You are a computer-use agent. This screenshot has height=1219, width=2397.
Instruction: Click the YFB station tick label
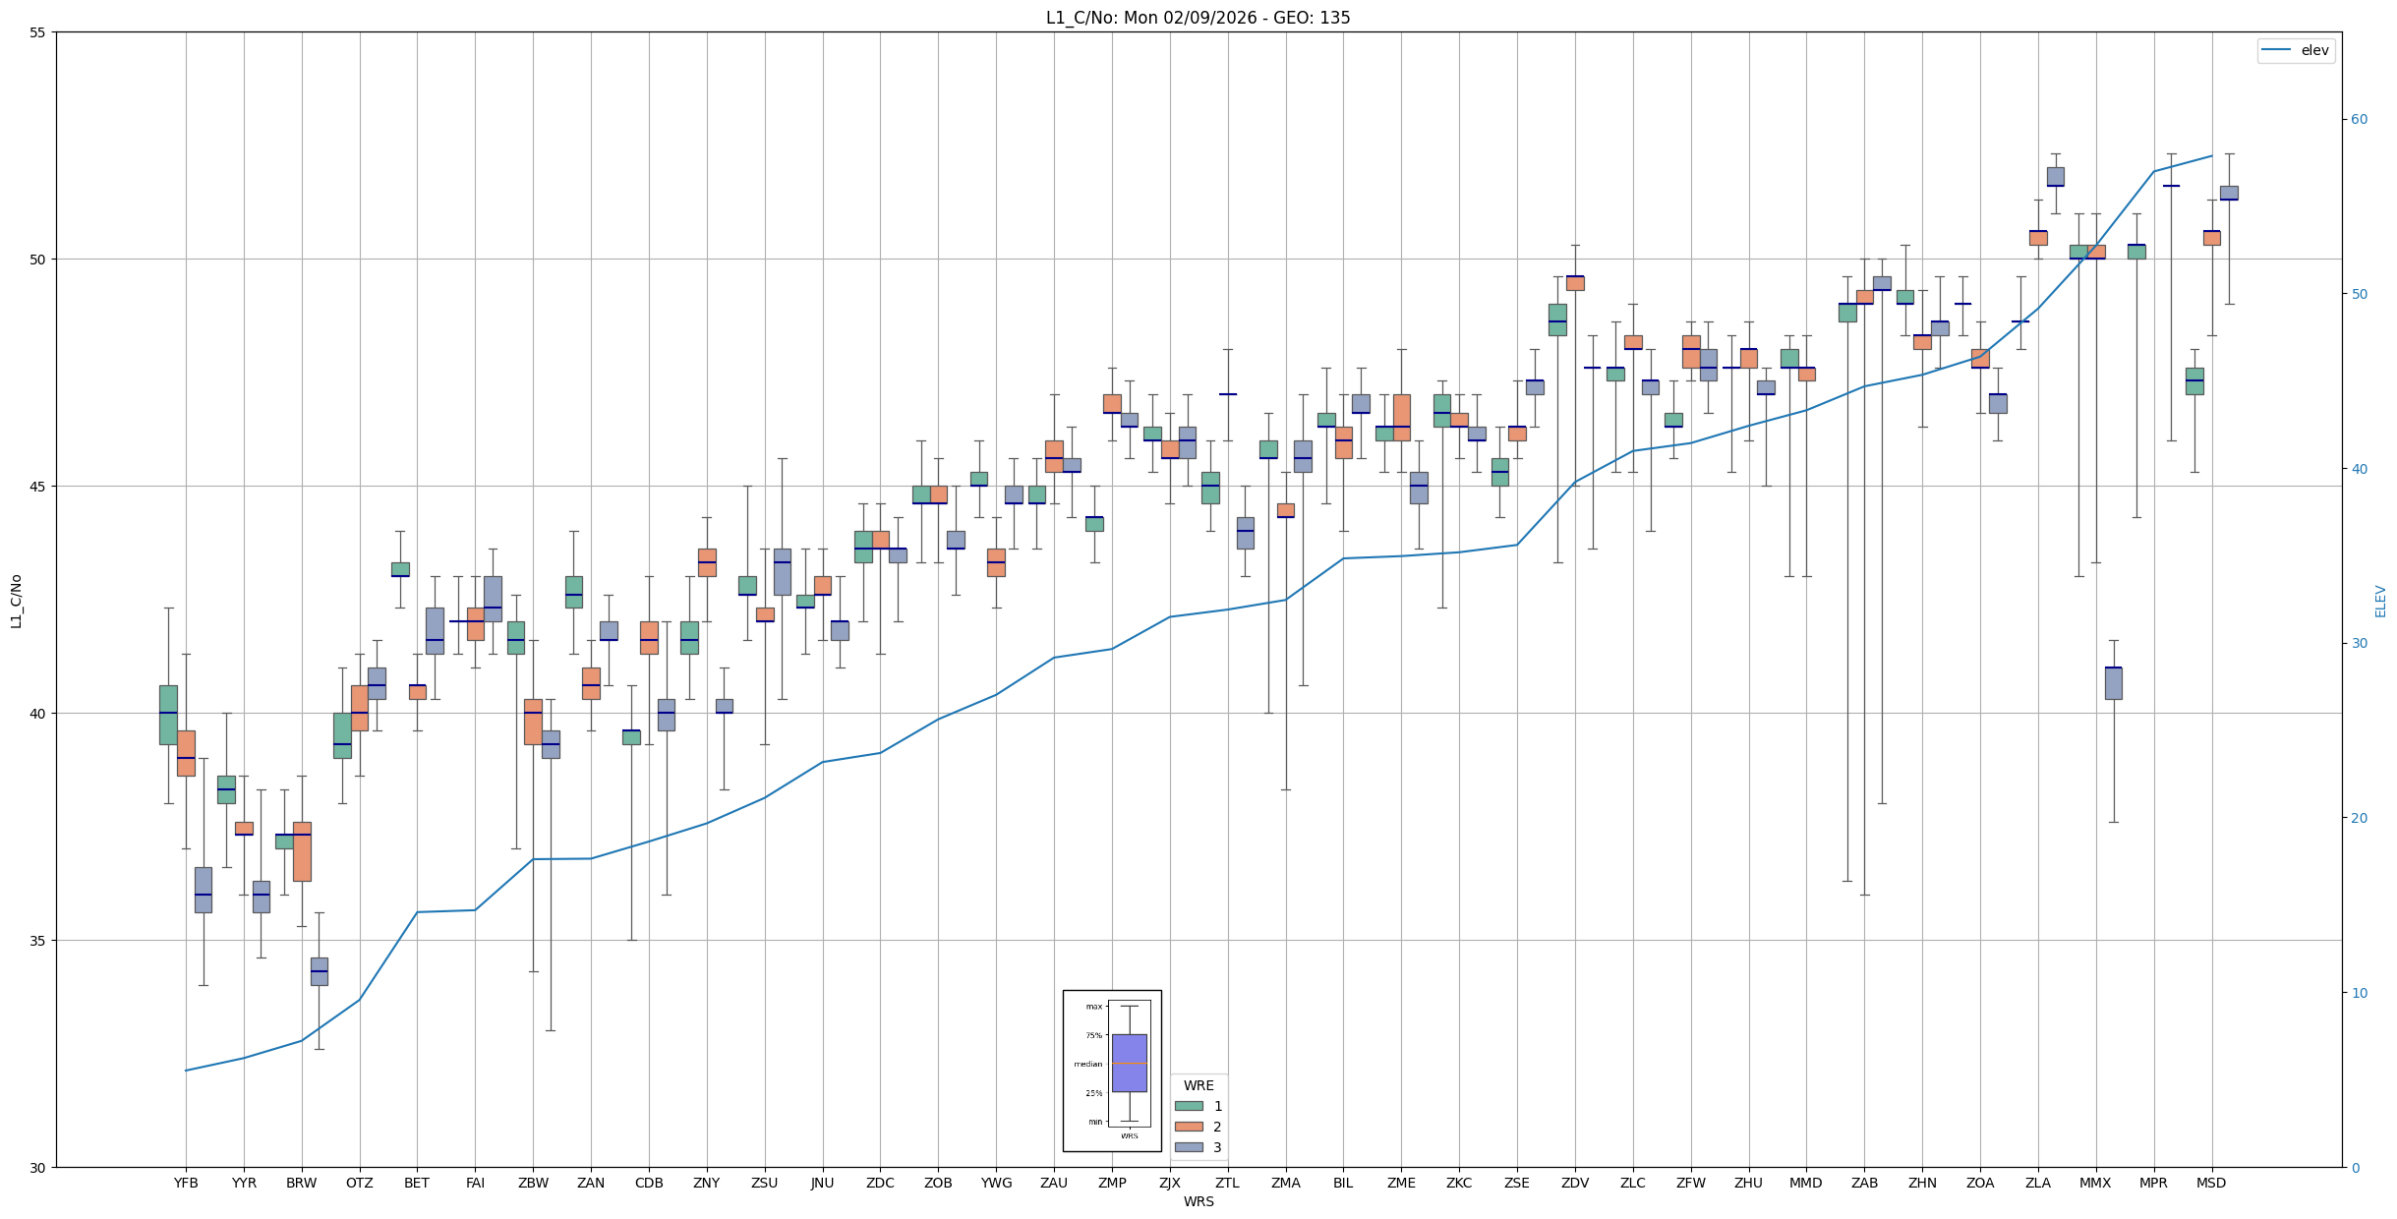[186, 1183]
